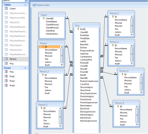Select StrucSupervision field in Proj table

tap(88, 93)
